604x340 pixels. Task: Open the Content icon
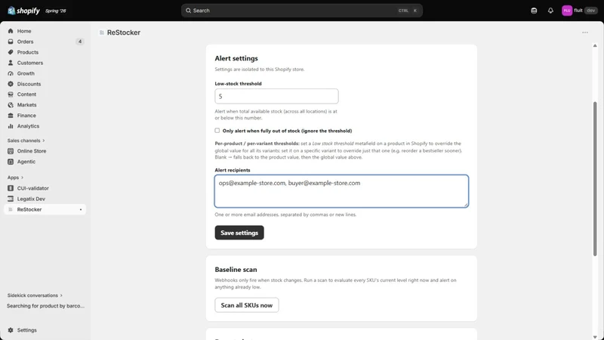pyautogui.click(x=11, y=94)
